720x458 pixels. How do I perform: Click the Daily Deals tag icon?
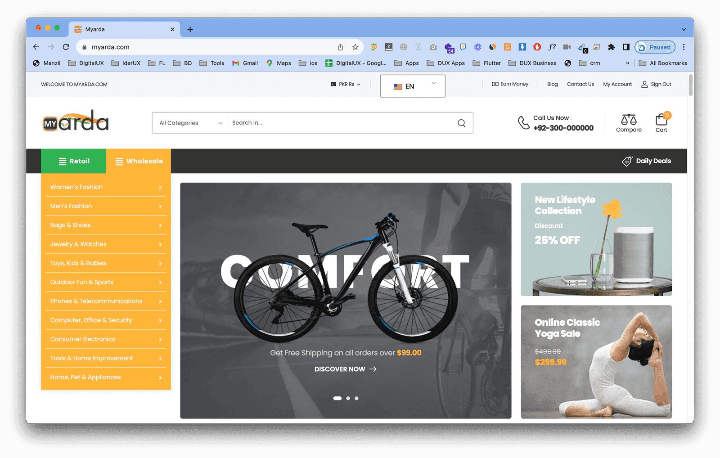[x=627, y=161]
